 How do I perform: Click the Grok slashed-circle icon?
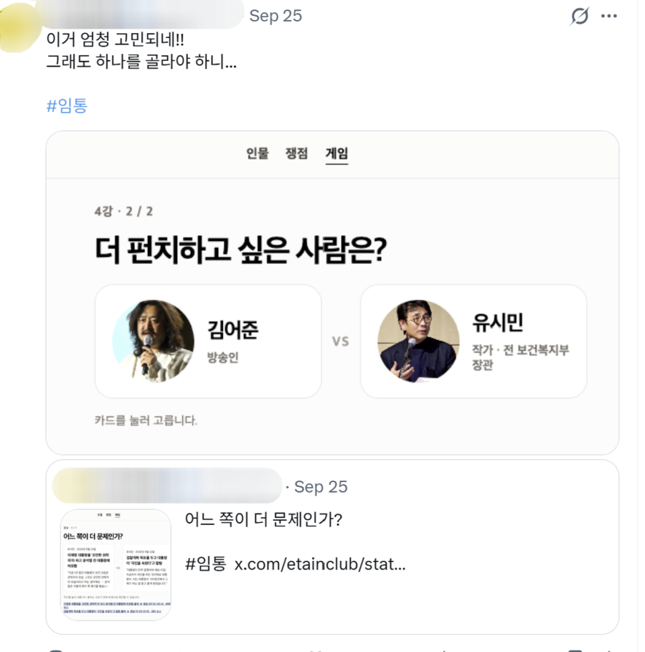pyautogui.click(x=579, y=16)
